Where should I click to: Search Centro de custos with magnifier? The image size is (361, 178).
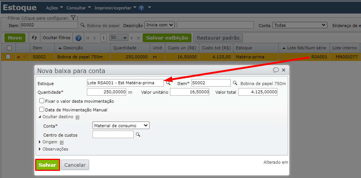[138, 134]
